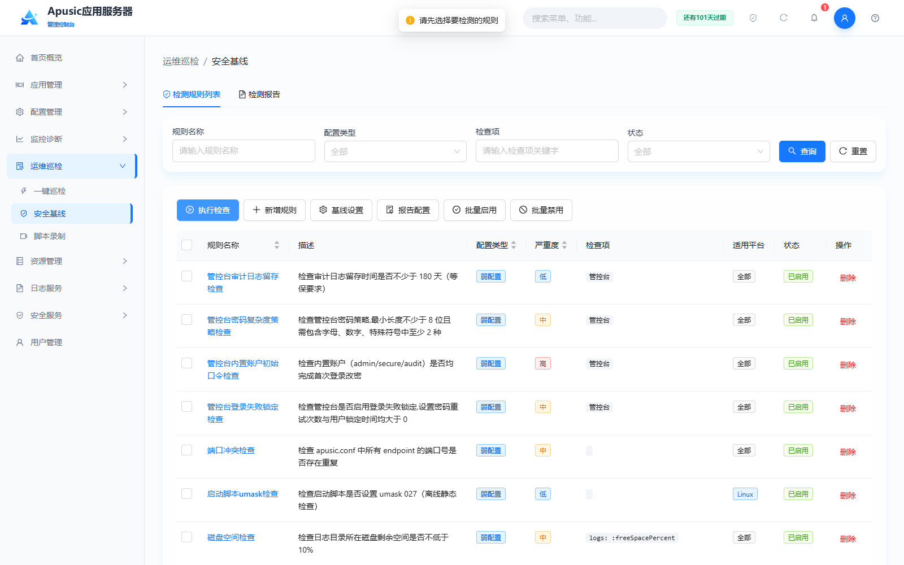Image resolution: width=904 pixels, height=565 pixels.
Task: Expand 应用管理 sidebar menu
Action: (72, 85)
